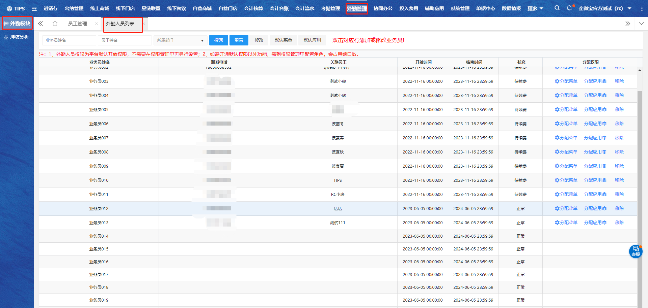Collapse sidebar with hamburger menu icon
Screen dimensions: 648x308
[x=34, y=9]
